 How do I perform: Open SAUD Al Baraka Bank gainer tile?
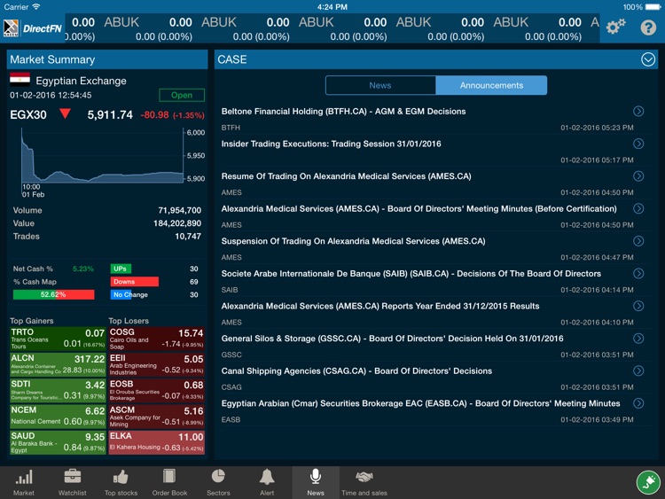coord(58,442)
